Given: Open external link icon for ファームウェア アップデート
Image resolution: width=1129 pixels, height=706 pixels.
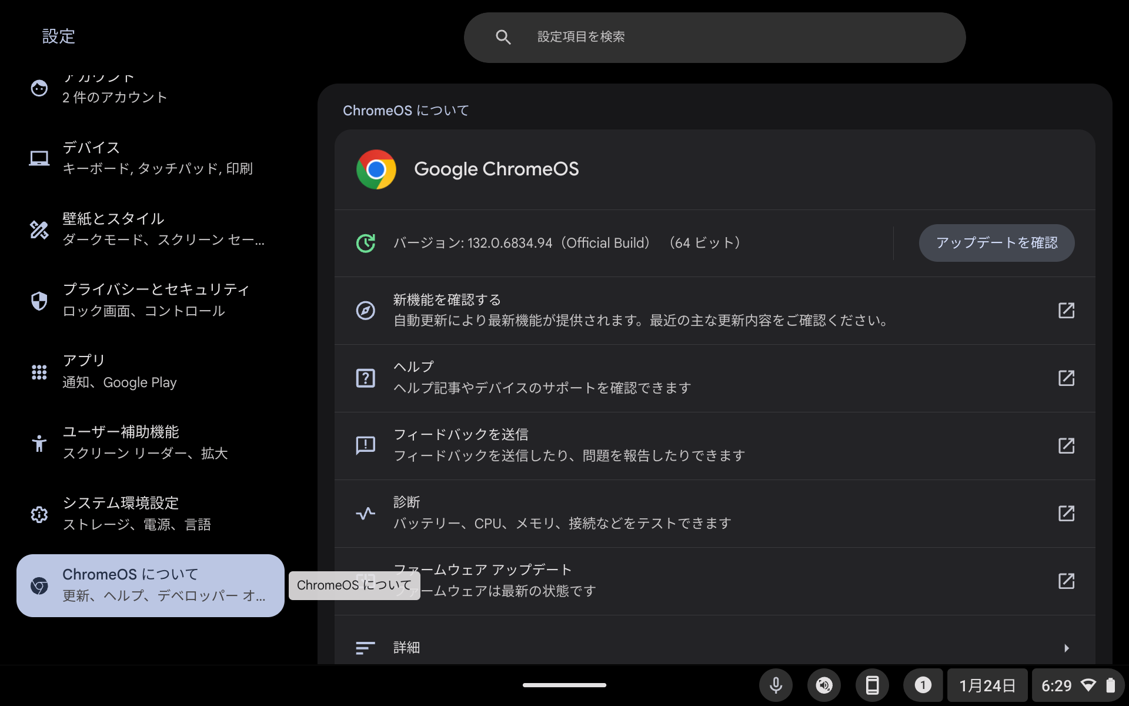Looking at the screenshot, I should point(1067,581).
